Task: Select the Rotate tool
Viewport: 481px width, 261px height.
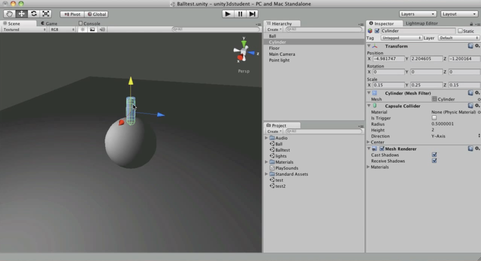Action: point(34,14)
